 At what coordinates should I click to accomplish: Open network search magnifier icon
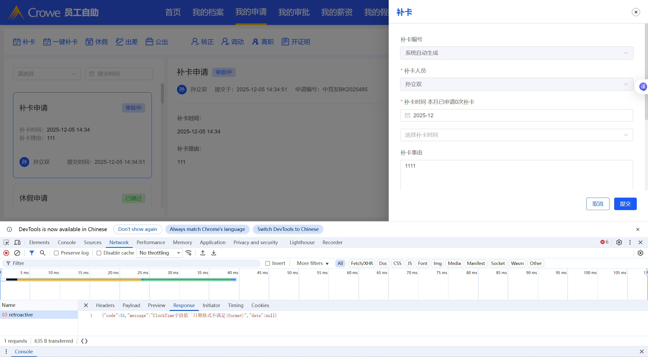click(42, 253)
